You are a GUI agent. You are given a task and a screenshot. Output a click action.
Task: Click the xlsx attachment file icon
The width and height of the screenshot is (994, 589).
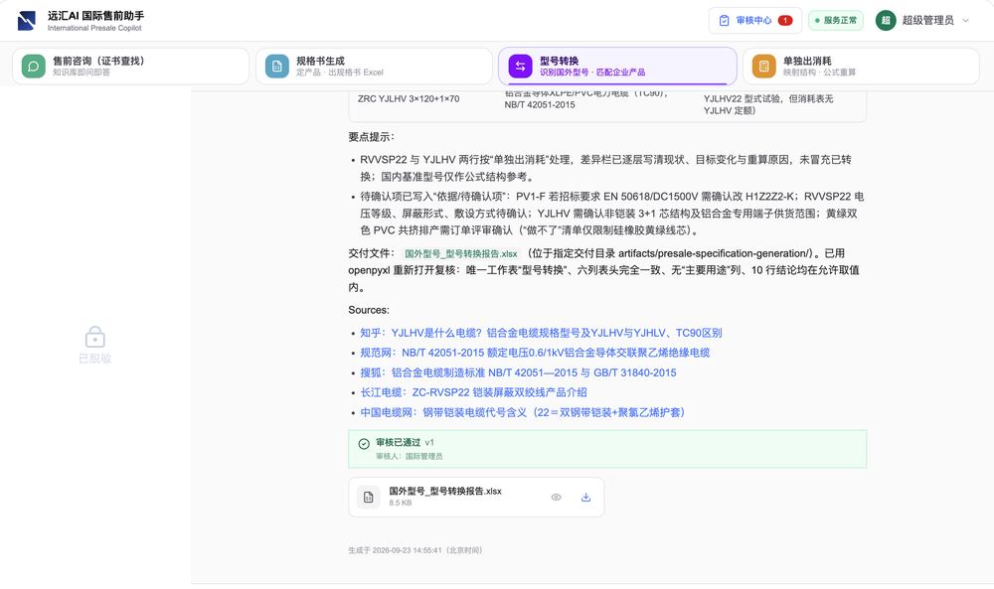pyautogui.click(x=369, y=498)
